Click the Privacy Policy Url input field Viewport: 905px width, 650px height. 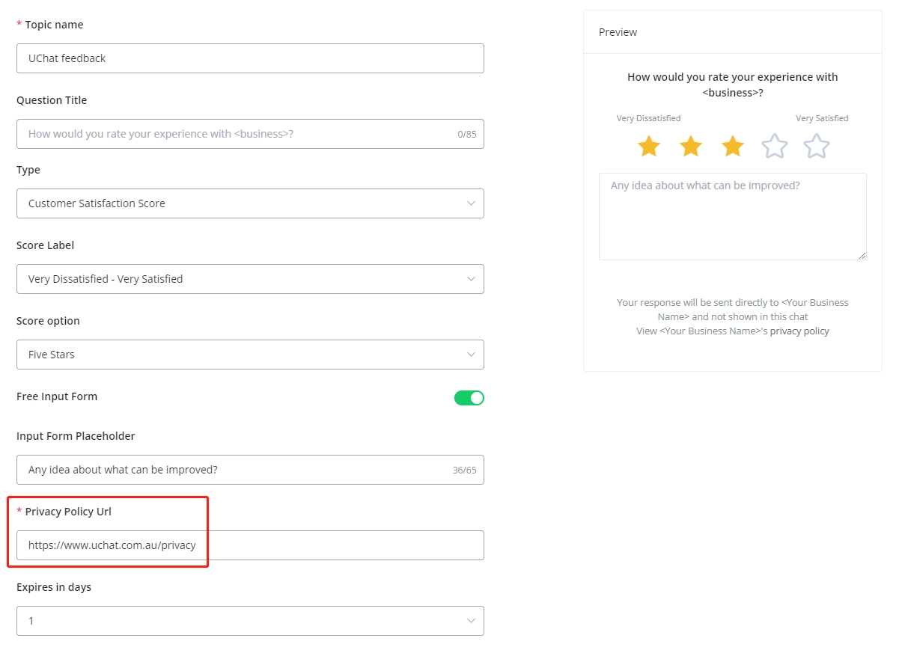point(250,545)
